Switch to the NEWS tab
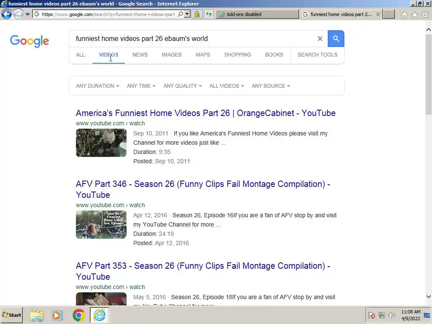This screenshot has width=432, height=324. pos(140,55)
